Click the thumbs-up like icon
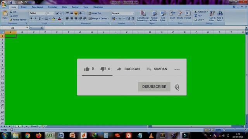The image size is (248, 139). (87, 69)
